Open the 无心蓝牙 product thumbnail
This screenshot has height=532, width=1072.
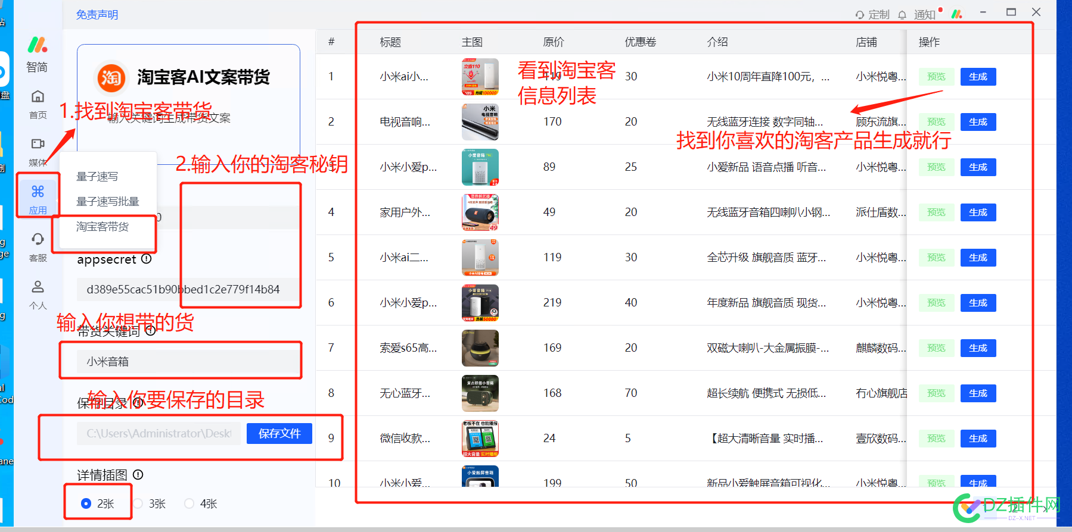[x=480, y=393]
